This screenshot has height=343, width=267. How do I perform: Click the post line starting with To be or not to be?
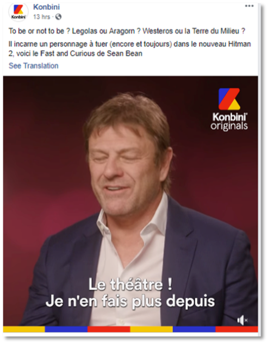127,31
